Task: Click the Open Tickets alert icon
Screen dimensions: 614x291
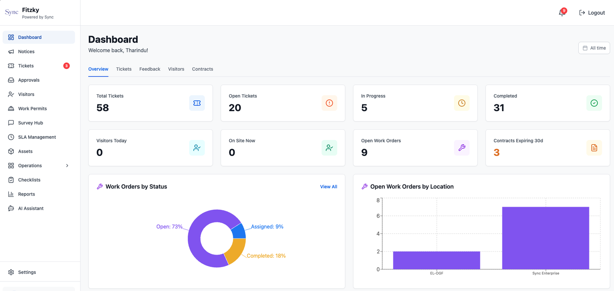Action: pyautogui.click(x=329, y=103)
